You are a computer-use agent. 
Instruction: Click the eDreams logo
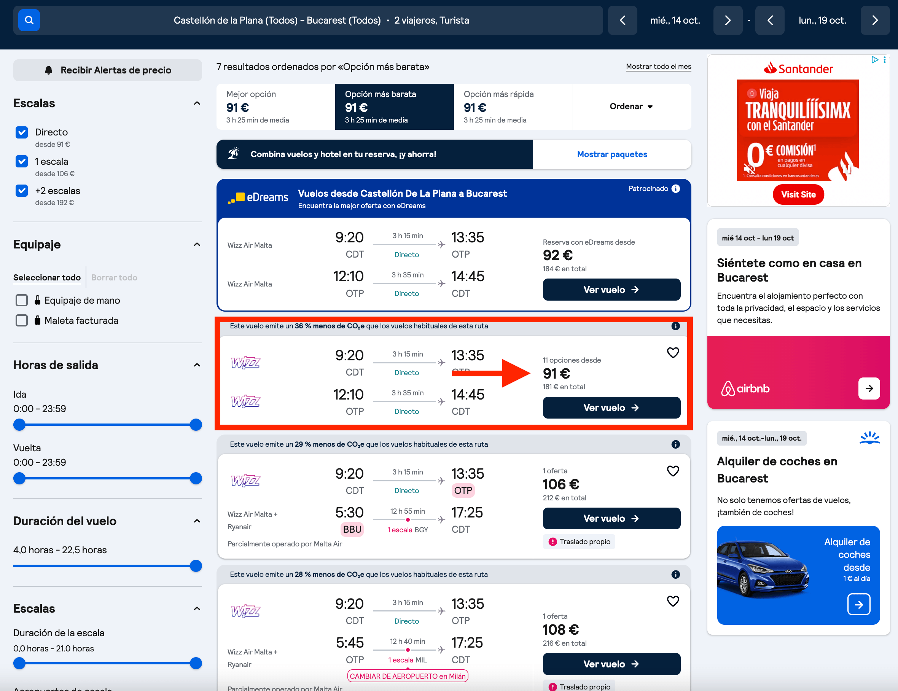click(258, 198)
